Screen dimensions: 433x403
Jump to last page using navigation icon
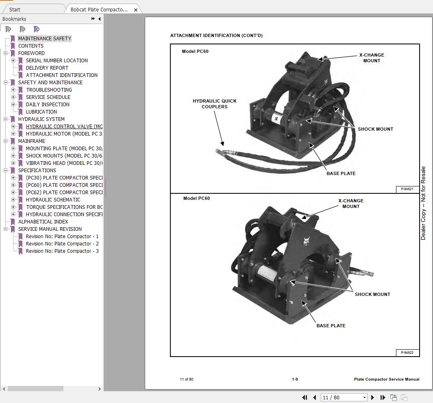[x=383, y=397]
